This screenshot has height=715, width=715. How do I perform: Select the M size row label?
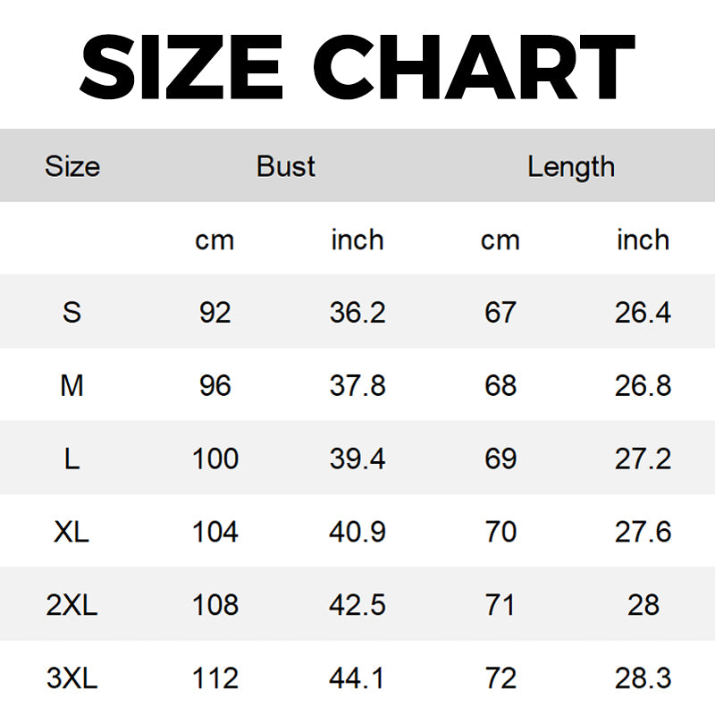tap(72, 385)
